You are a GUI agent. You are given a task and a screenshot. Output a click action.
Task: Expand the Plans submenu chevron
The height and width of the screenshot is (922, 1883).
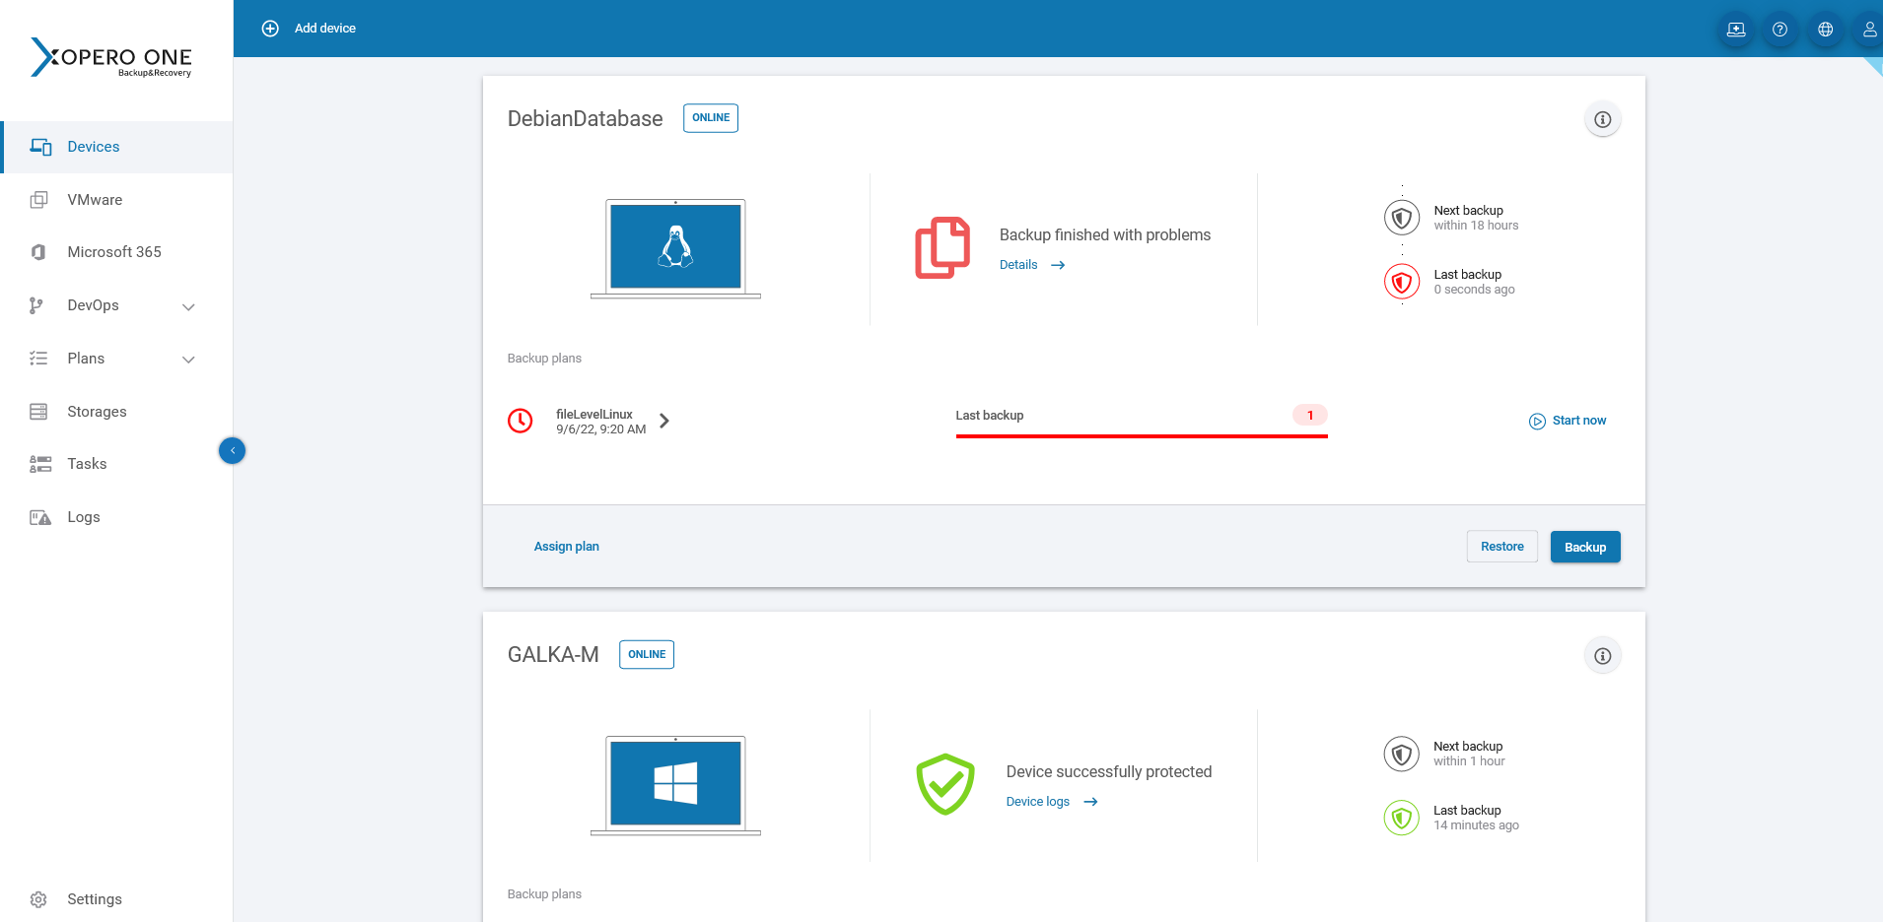(188, 360)
